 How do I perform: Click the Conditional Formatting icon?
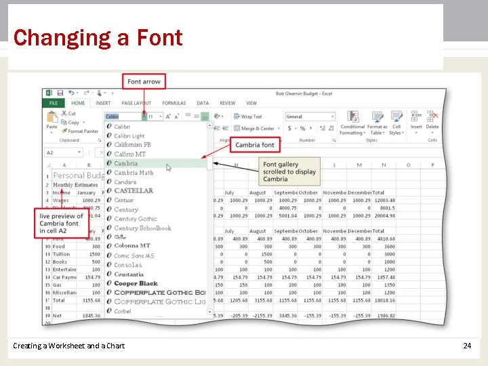pos(352,117)
